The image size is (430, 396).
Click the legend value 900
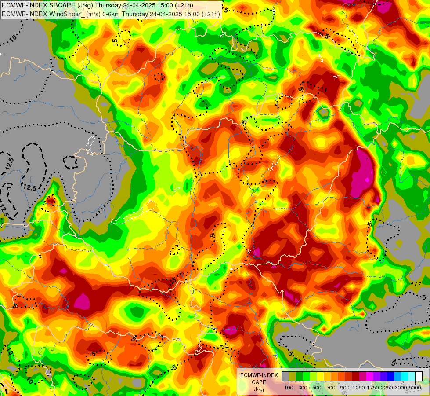[x=345, y=388]
